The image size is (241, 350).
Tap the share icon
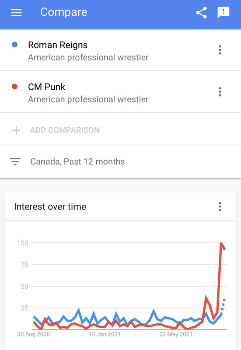point(201,13)
